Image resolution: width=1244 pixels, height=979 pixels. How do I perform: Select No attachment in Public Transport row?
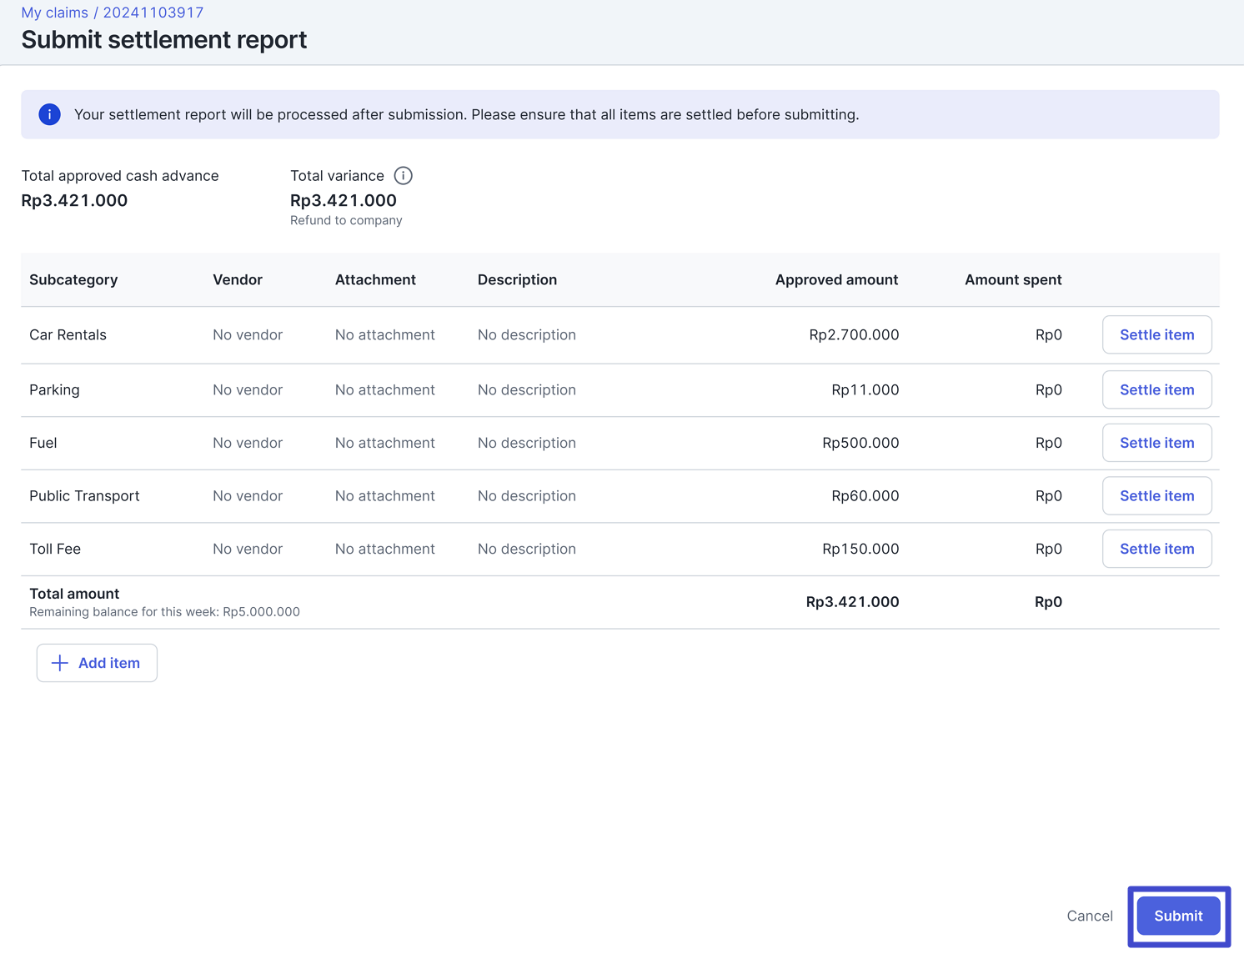click(385, 495)
